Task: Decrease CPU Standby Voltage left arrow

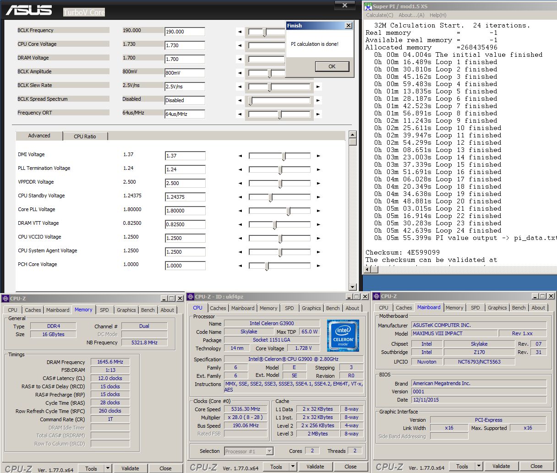Action: point(240,197)
